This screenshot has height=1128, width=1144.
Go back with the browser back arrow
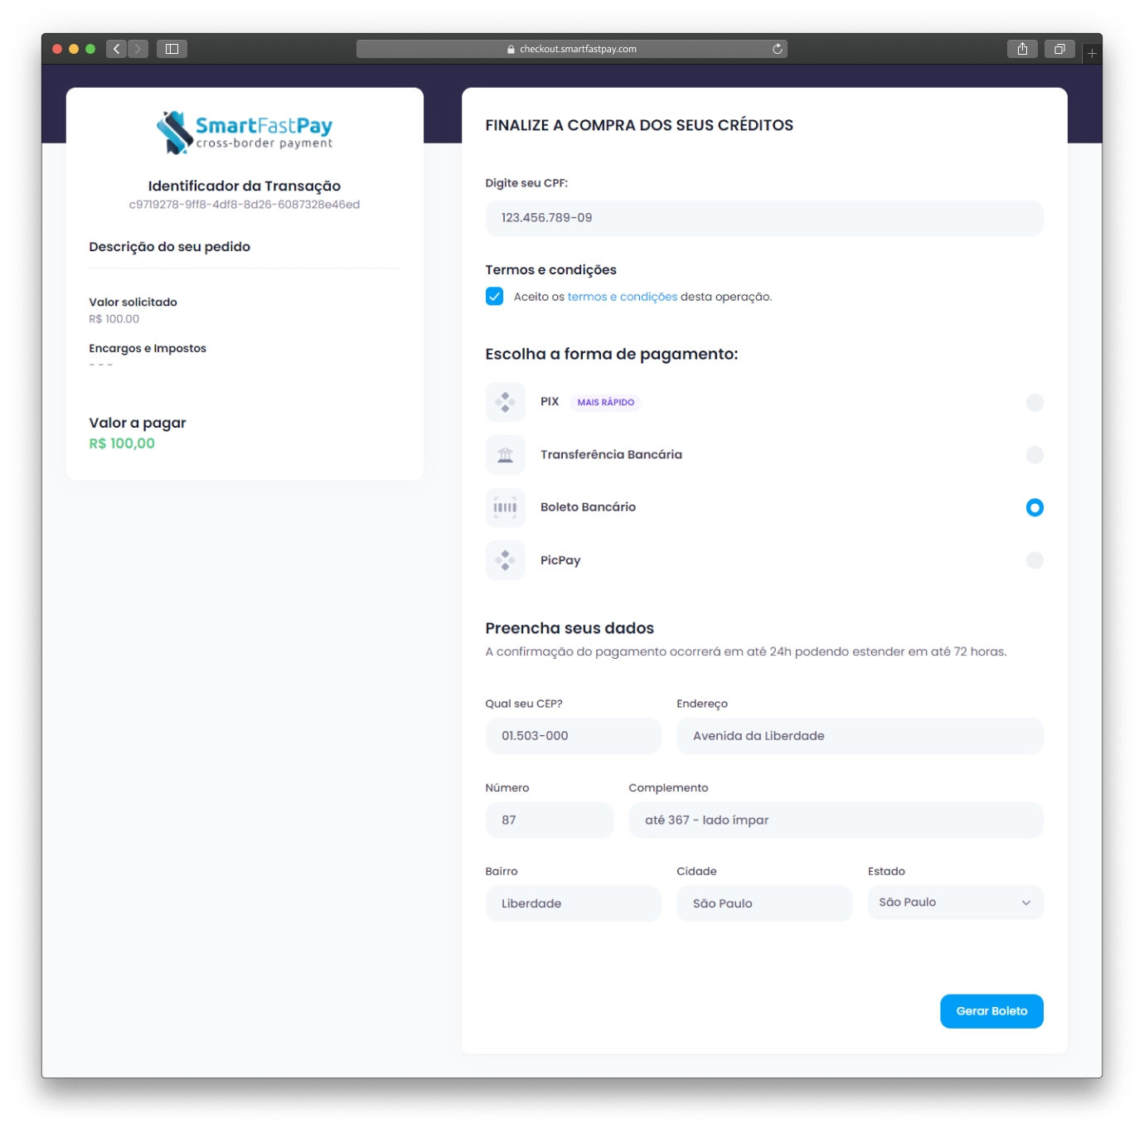click(117, 49)
